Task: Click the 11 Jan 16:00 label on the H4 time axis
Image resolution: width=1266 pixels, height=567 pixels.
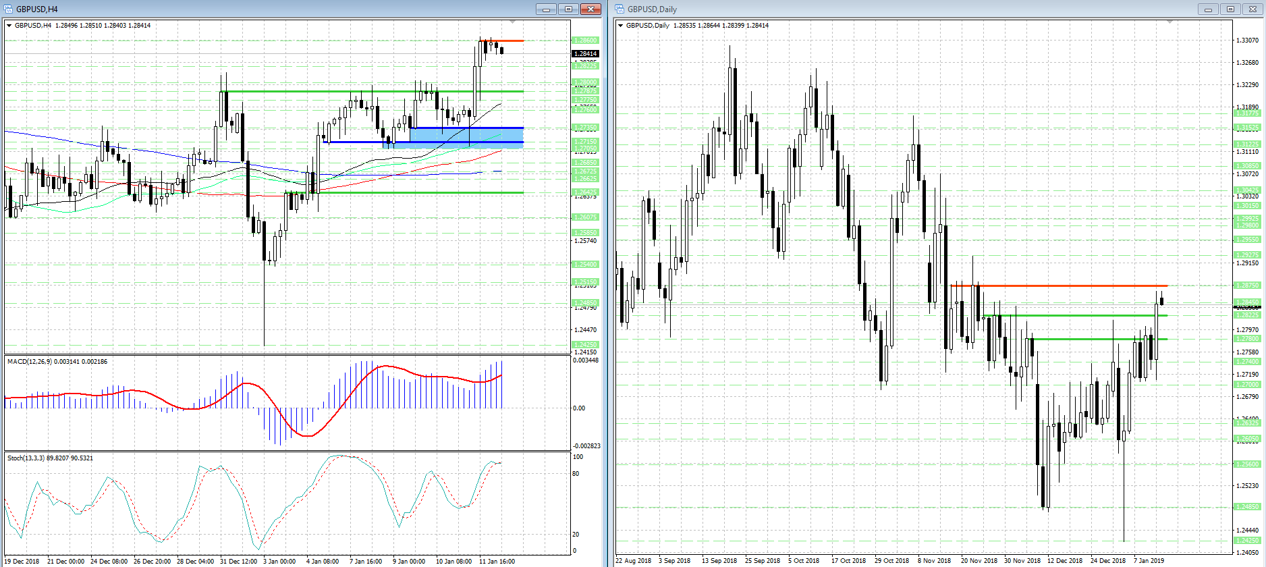Action: tap(497, 562)
